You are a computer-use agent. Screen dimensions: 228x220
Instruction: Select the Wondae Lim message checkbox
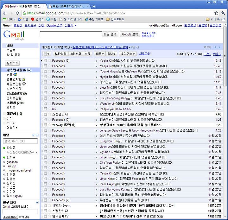tap(45, 103)
